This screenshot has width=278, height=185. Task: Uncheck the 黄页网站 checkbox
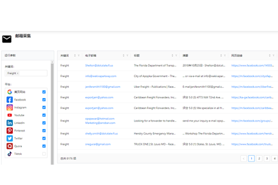tap(44, 92)
